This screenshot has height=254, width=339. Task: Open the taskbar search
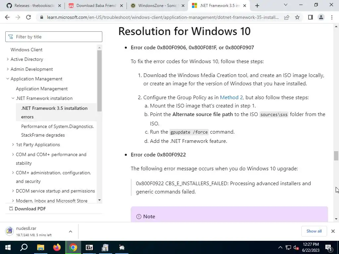24,247
